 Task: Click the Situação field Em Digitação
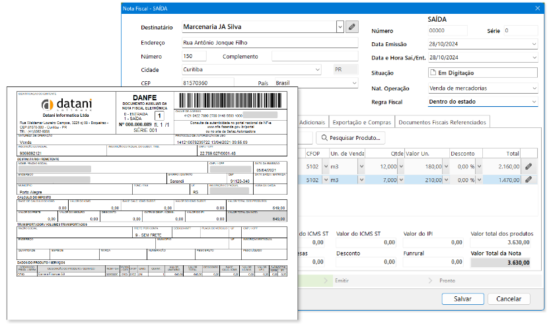(483, 73)
